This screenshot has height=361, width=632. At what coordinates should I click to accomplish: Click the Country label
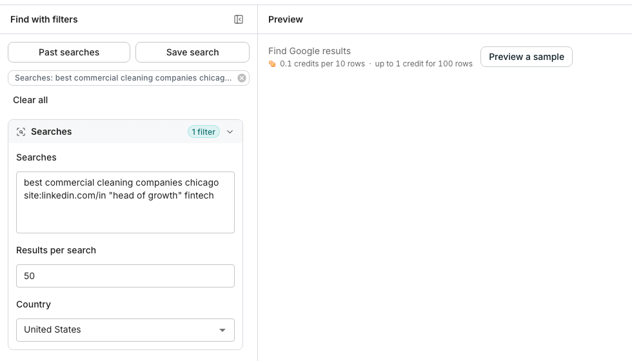click(34, 304)
